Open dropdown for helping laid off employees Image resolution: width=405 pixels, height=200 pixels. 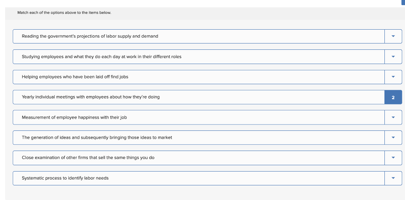click(393, 77)
